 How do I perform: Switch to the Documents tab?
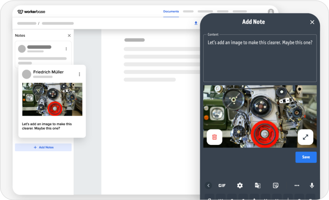171,11
